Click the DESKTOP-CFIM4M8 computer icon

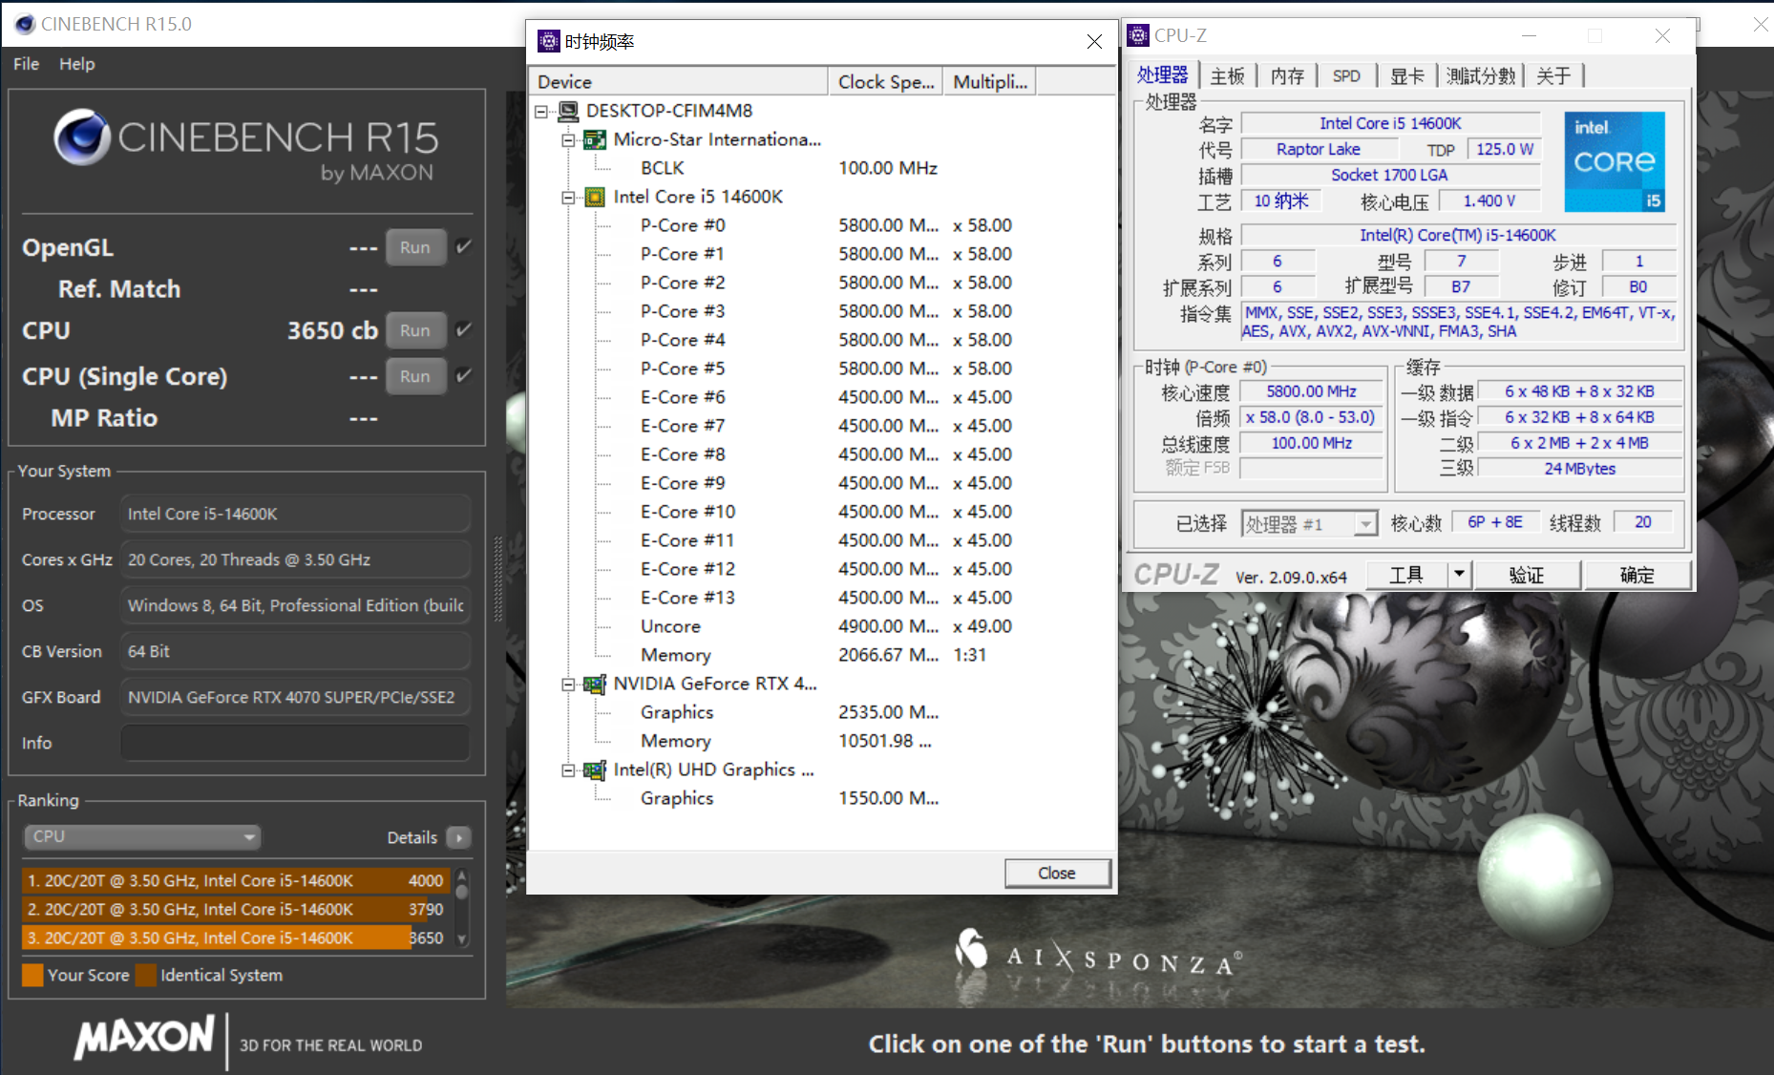[x=568, y=111]
